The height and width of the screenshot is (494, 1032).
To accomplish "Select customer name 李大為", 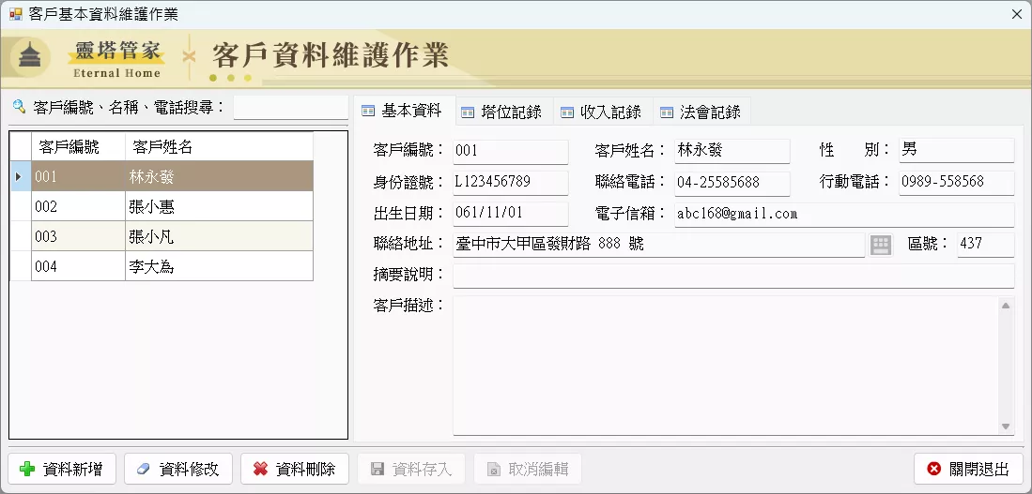I will [x=219, y=267].
